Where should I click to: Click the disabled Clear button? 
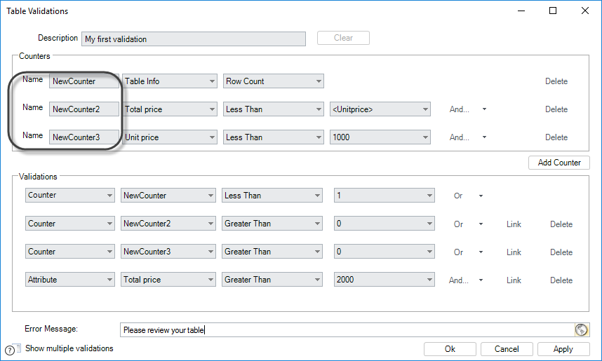343,38
